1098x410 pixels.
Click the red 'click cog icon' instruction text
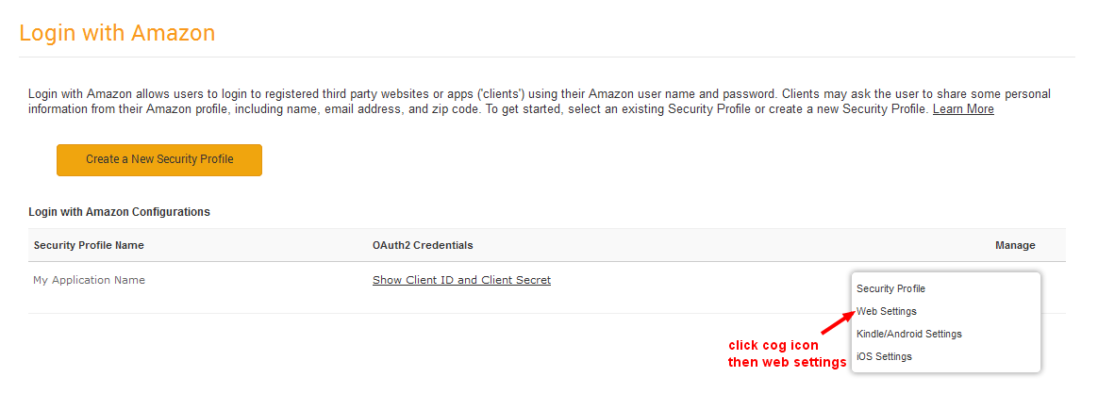[774, 346]
